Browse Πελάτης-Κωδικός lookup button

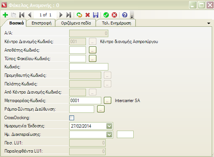(x=108, y=84)
